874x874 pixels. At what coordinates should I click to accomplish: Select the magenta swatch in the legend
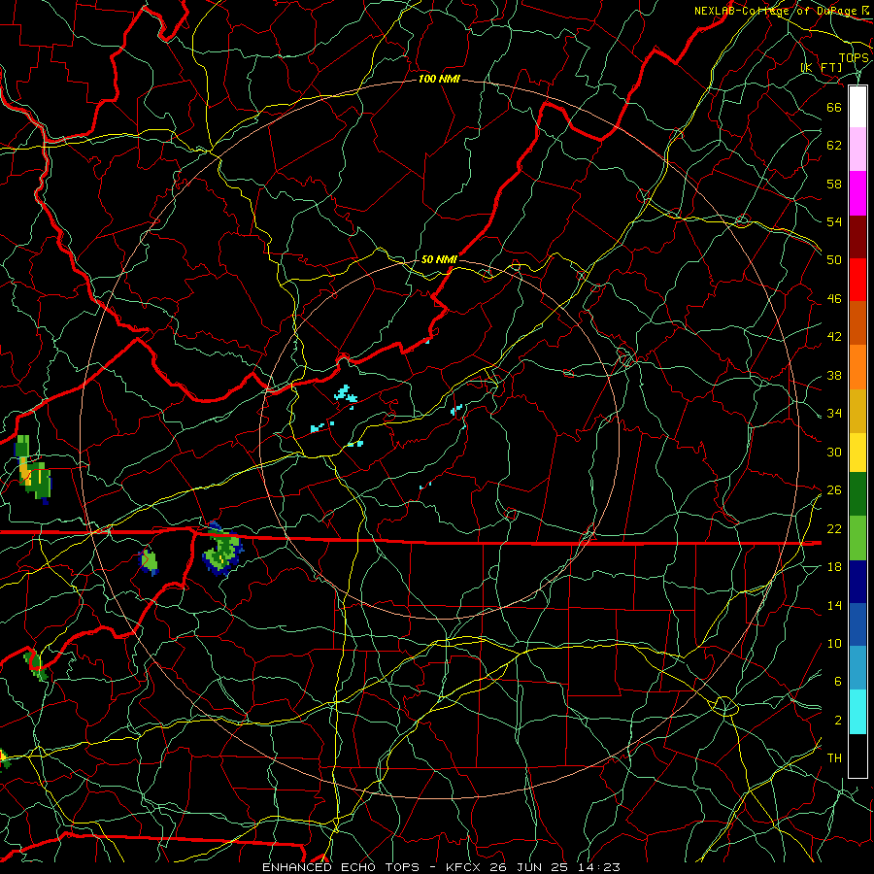857,193
